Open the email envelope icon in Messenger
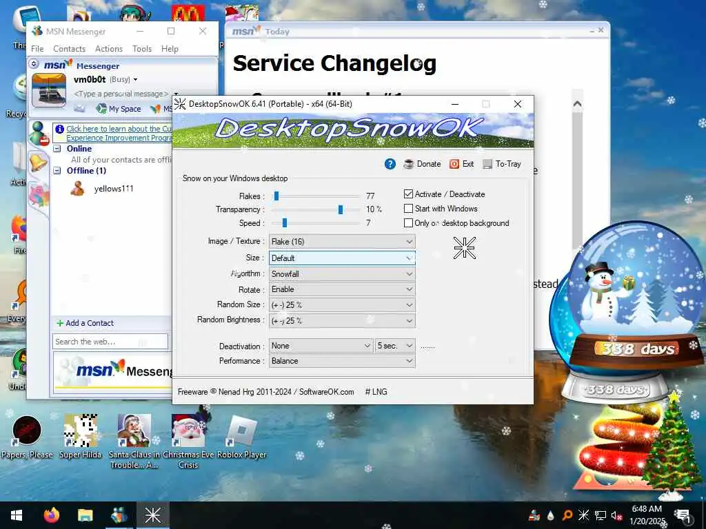Viewport: 706px width, 529px height. 79,108
